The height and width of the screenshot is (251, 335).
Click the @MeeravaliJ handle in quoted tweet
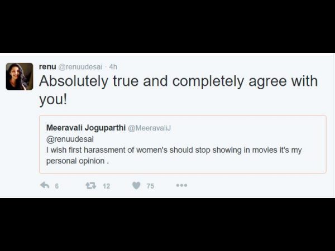(x=150, y=128)
